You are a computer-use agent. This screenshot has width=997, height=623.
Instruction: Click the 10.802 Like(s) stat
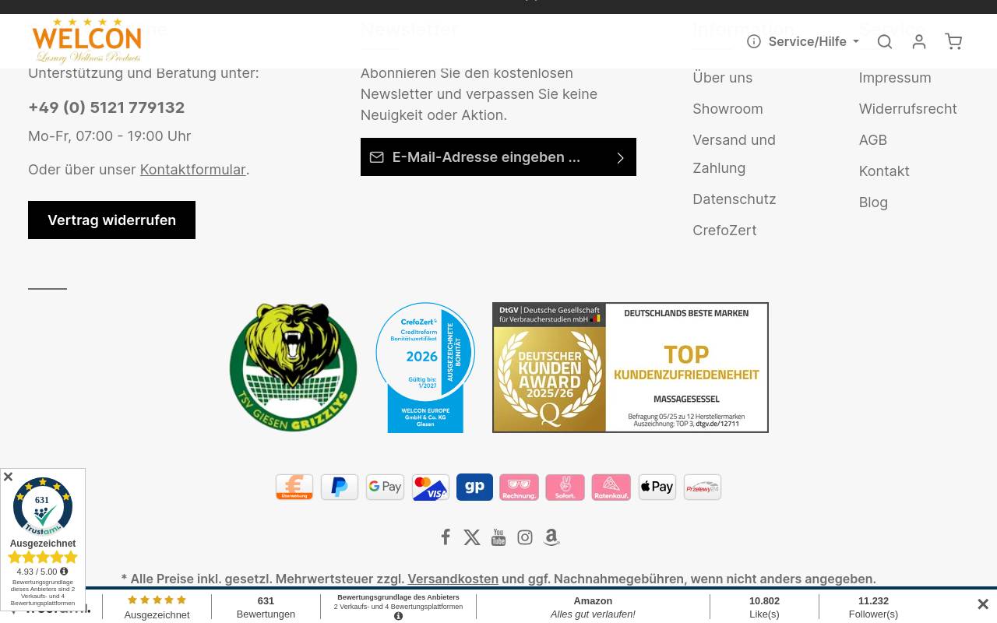click(764, 607)
